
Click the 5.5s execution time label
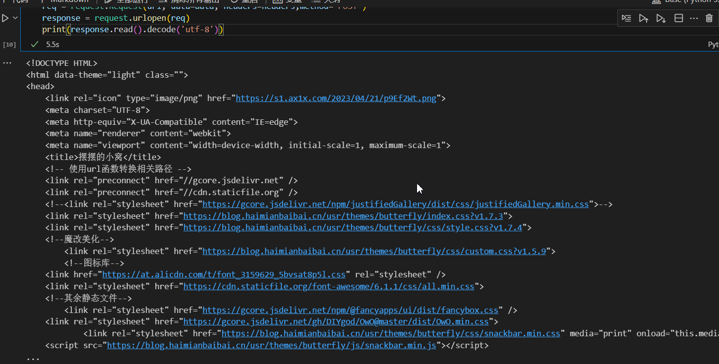(53, 45)
